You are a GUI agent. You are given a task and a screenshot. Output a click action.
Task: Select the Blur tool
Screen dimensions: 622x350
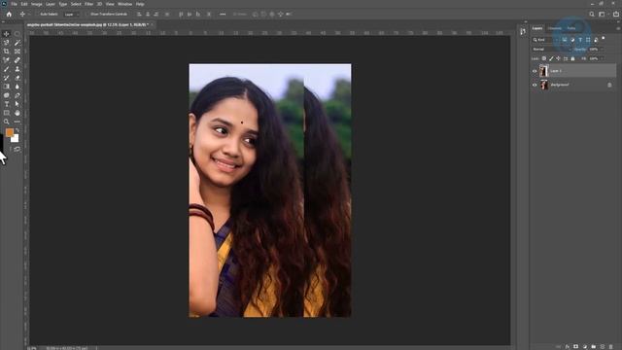17,87
